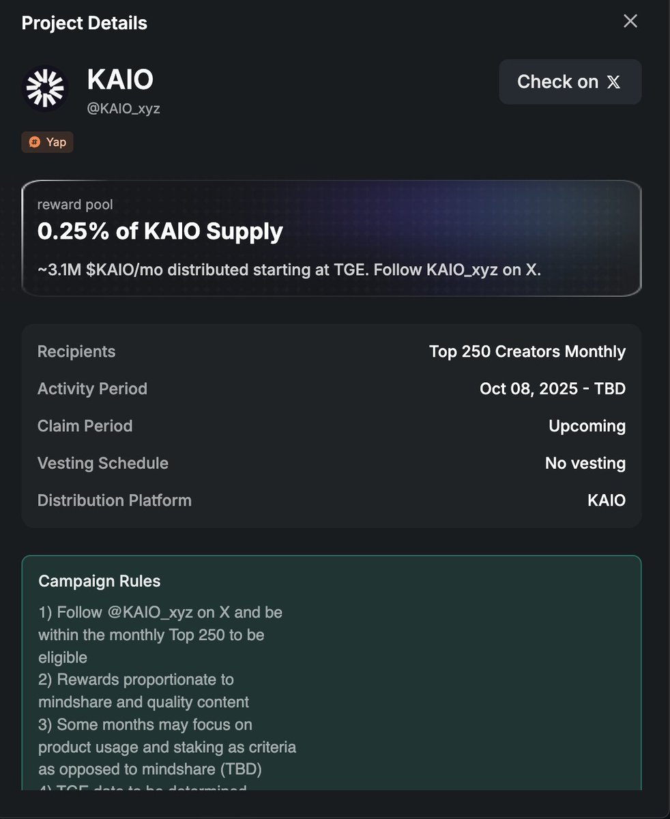Click the Project Details title

[x=85, y=23]
